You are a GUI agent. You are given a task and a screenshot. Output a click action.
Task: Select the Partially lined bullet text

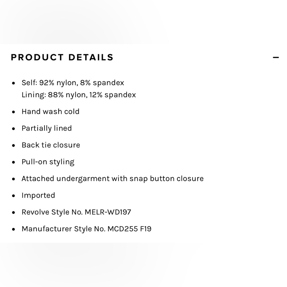tap(47, 128)
